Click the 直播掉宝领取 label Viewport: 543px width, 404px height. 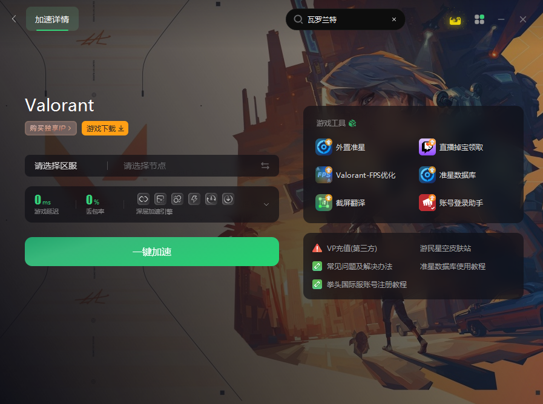pos(461,148)
